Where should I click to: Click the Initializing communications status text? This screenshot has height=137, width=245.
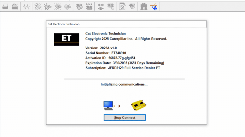124,84
